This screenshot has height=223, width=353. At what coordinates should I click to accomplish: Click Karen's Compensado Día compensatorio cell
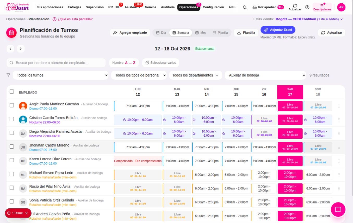click(x=138, y=161)
